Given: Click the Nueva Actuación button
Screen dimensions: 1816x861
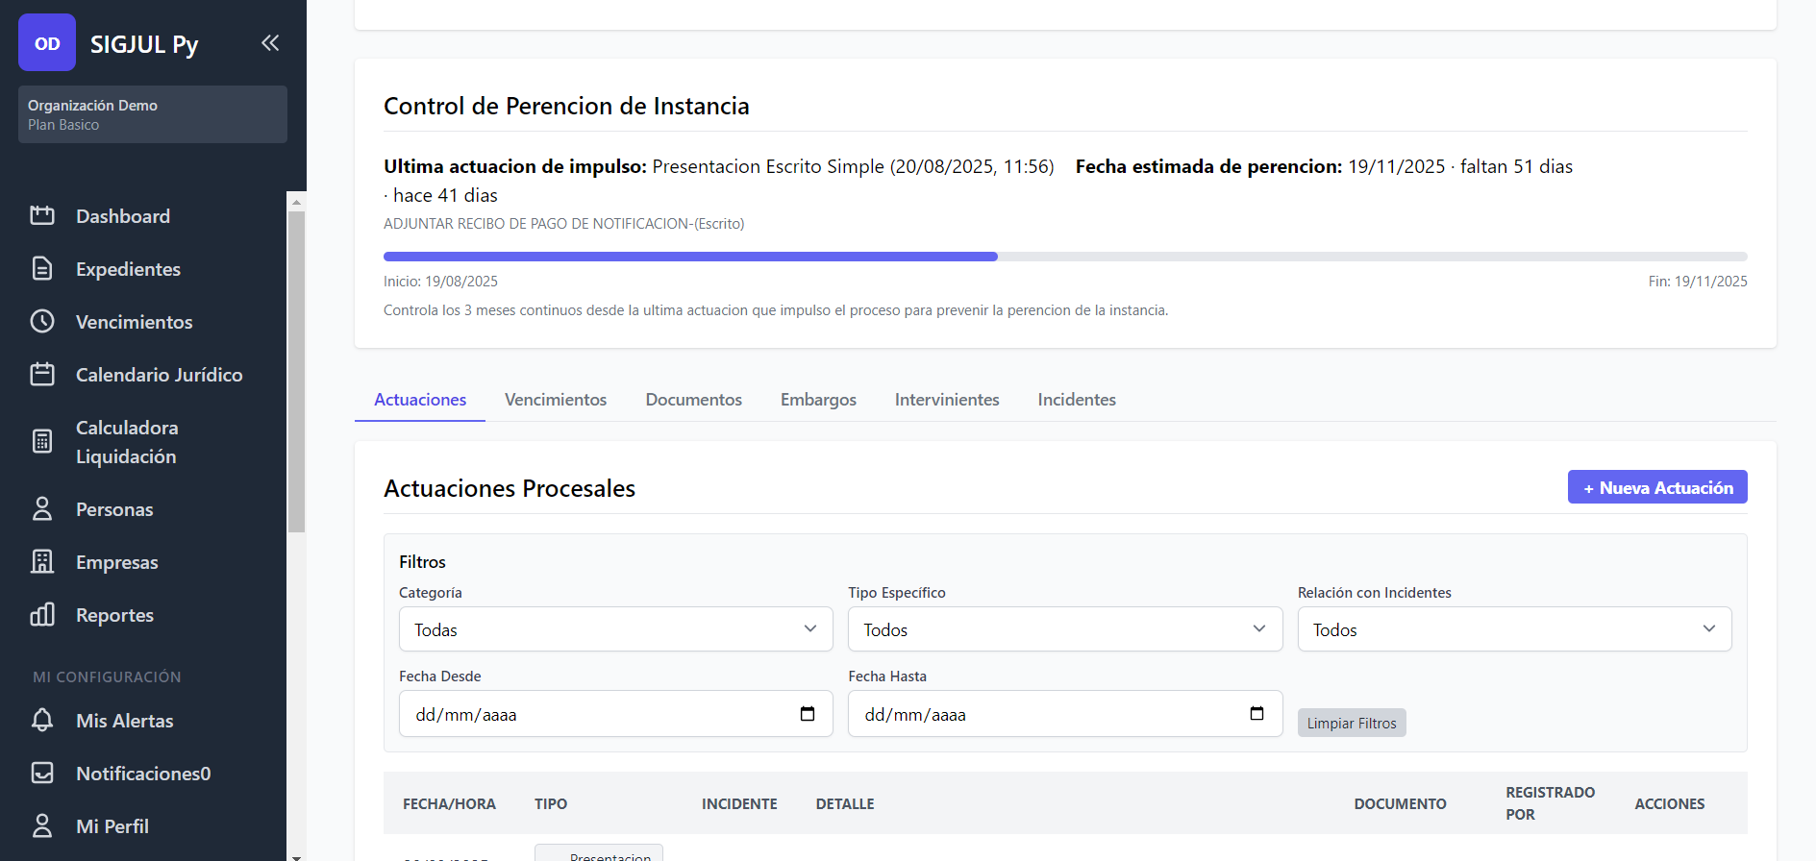Looking at the screenshot, I should click(x=1656, y=487).
